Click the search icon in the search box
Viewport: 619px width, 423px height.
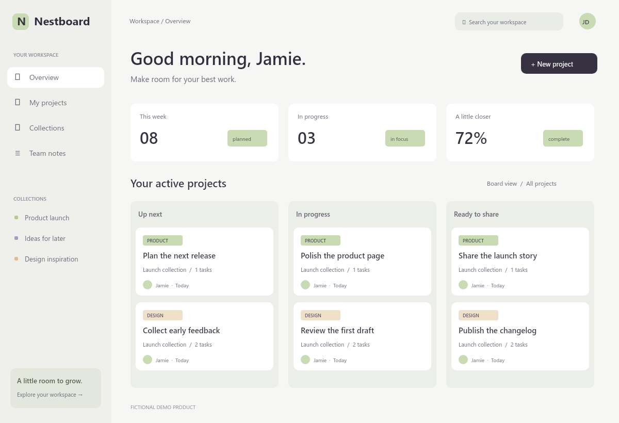(464, 22)
